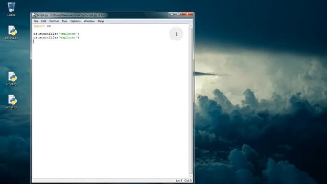Image resolution: width=327 pixels, height=184 pixels.
Task: Open the File menu
Action: point(36,21)
